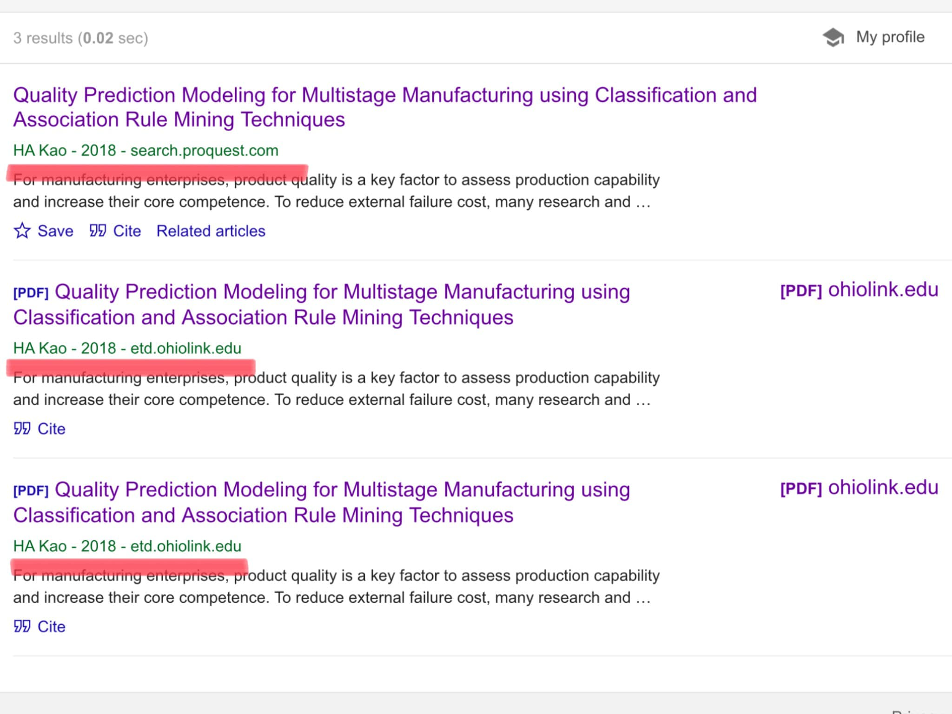Click Cite under the second result

[51, 429]
